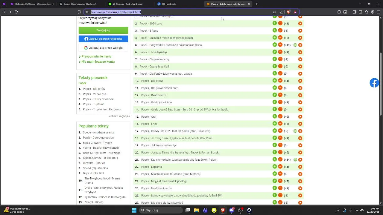Bookmark this page via bookmark icon
The height and width of the screenshot is (215, 383).
pyautogui.click(x=79, y=12)
